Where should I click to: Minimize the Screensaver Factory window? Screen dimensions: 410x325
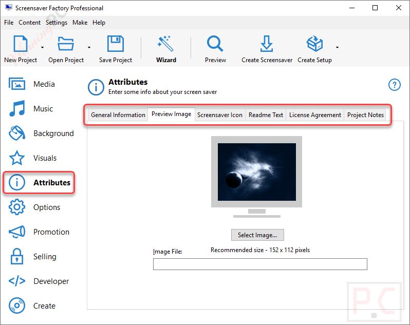click(352, 8)
